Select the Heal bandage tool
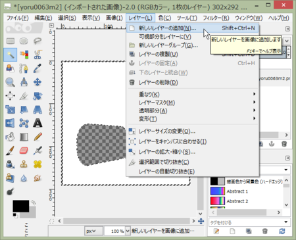Viewport: 296px width, 240px height. pyautogui.click(x=37, y=164)
